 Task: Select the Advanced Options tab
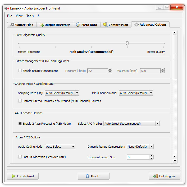coord(150,25)
